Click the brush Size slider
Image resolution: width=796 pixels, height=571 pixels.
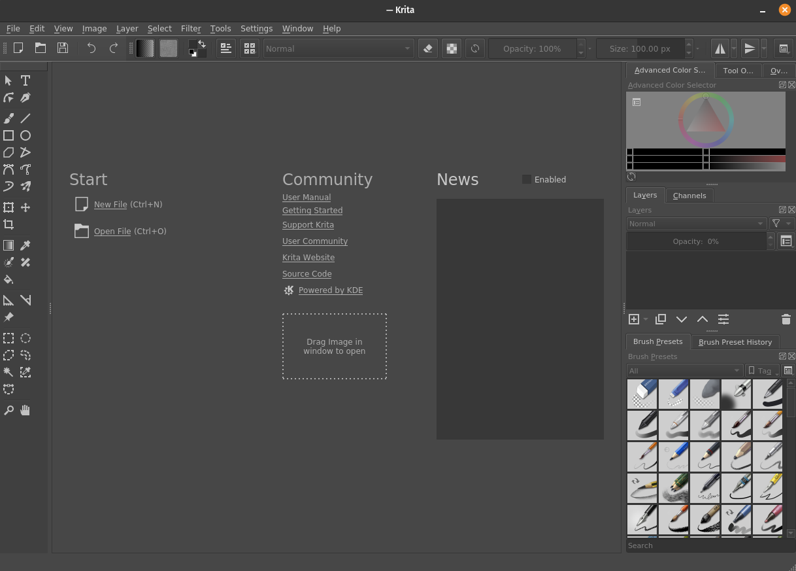(x=640, y=48)
